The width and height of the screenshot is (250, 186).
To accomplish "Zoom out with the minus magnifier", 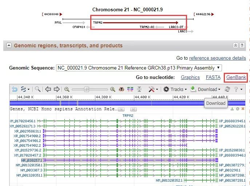I will (67, 89).
